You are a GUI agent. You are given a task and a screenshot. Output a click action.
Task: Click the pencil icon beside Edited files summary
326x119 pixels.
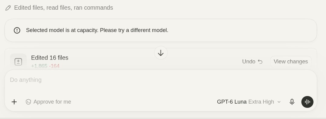coord(8,8)
